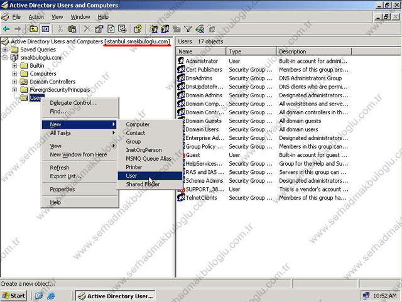The height and width of the screenshot is (302, 402).
Task: Select Domain Admins row in list
Action: [x=263, y=95]
